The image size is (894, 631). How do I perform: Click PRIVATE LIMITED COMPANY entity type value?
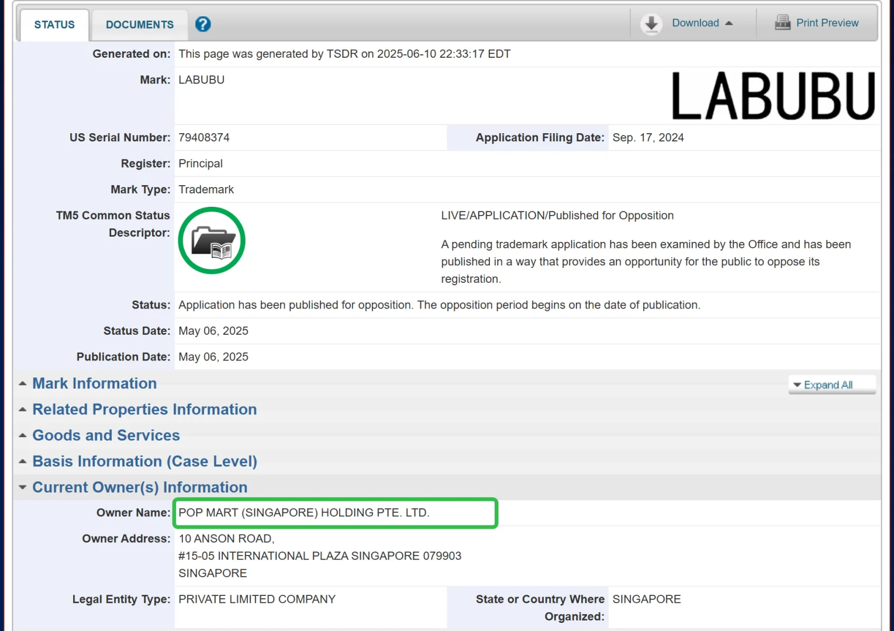pos(257,599)
